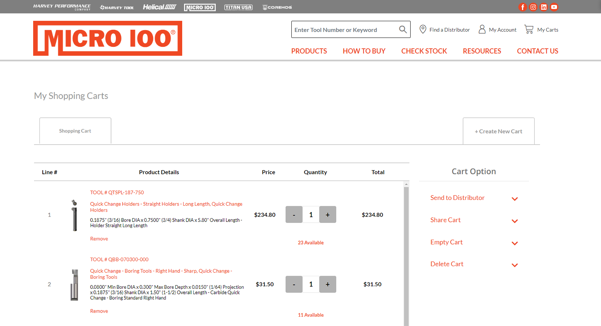
Task: Click the QBB-070300-000 boring tool thumbnail
Action: coord(75,285)
